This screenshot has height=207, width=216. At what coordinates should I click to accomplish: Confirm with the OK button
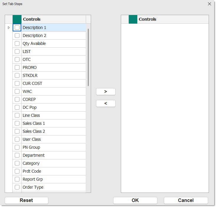coord(135,200)
